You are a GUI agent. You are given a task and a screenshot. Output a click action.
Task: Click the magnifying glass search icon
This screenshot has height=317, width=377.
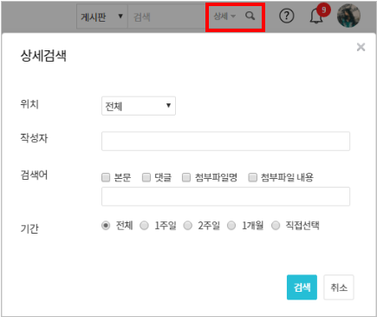click(x=250, y=16)
